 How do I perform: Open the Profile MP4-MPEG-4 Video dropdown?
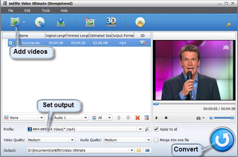[x=85, y=129]
